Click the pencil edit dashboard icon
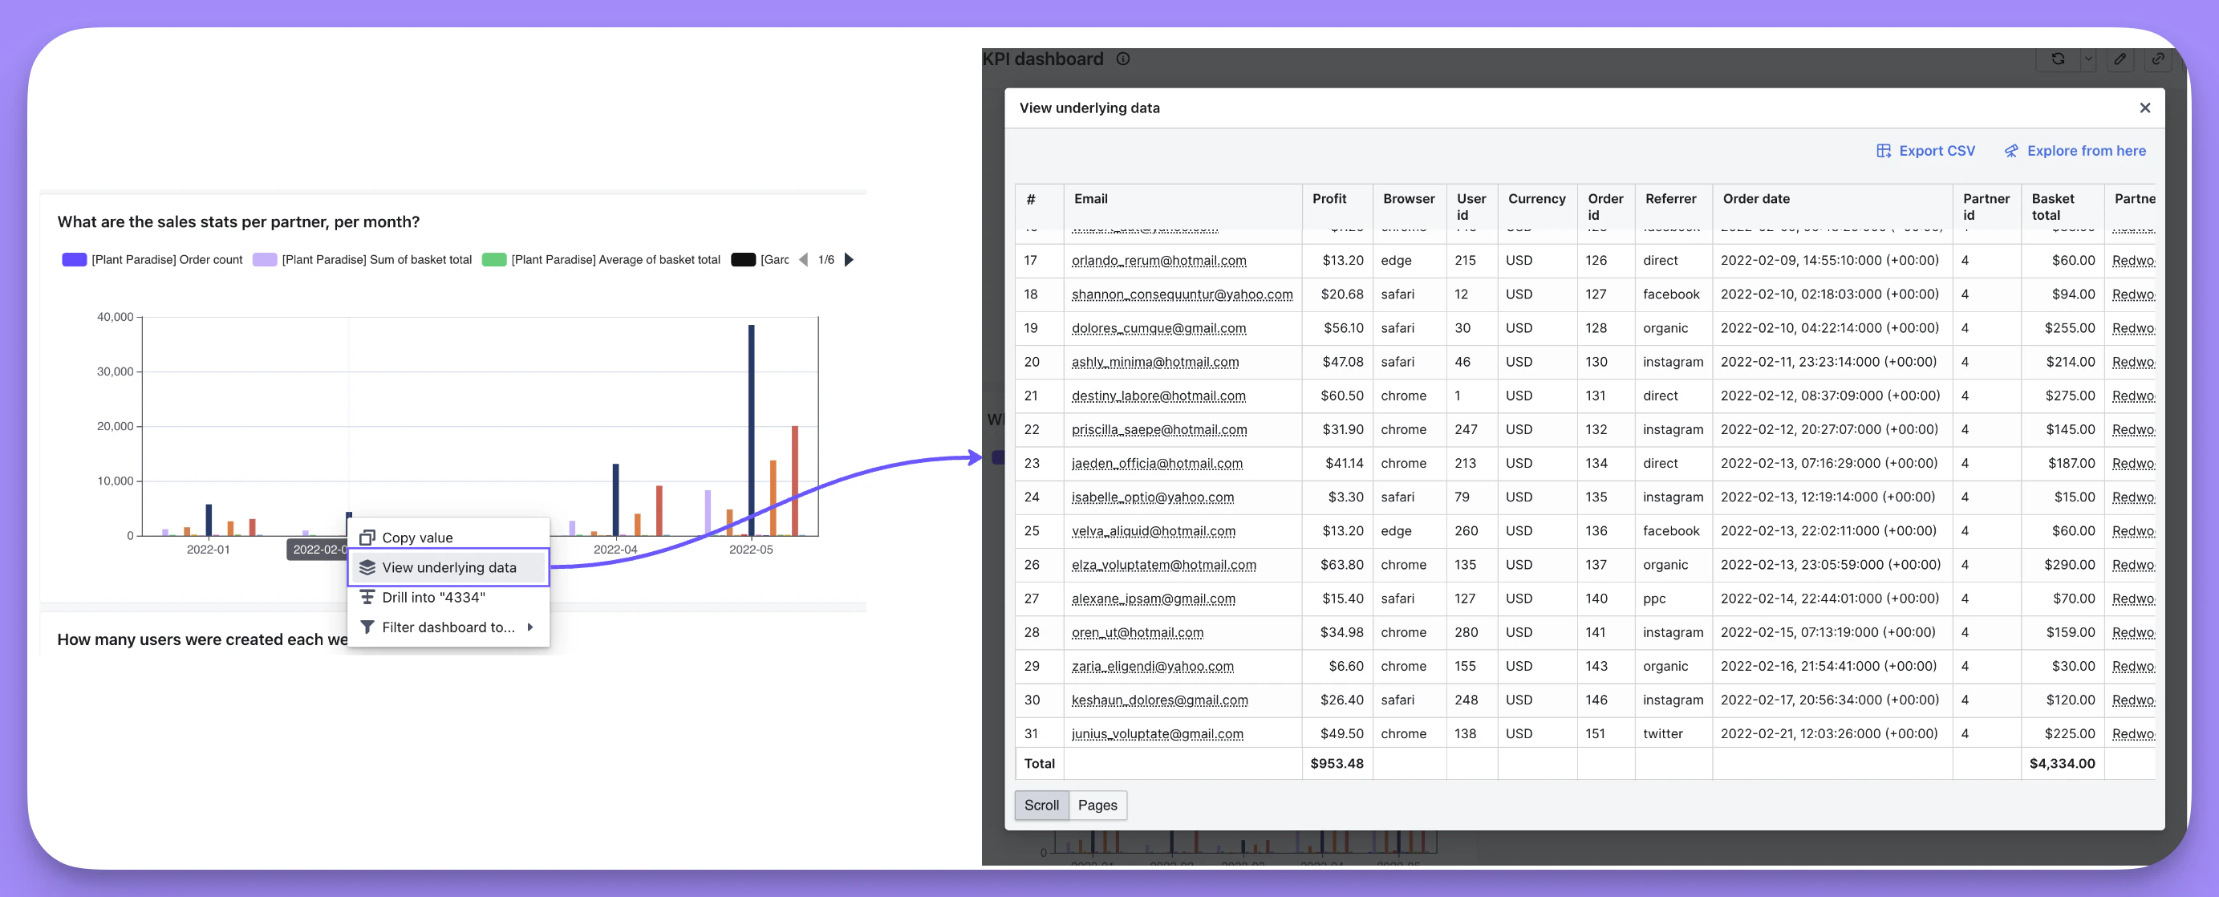2219x897 pixels. tap(2120, 59)
